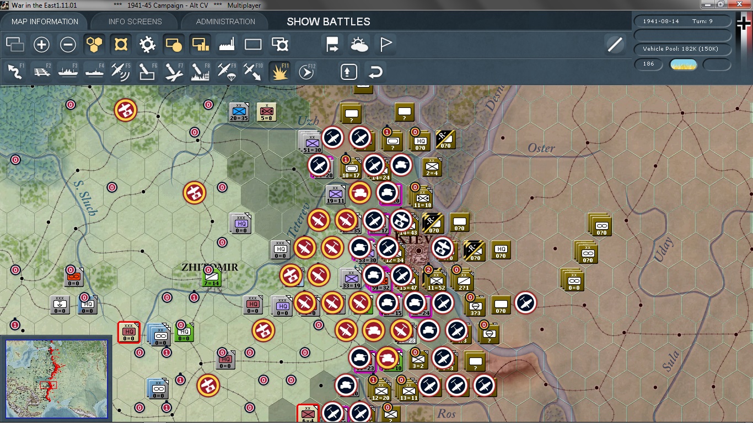This screenshot has width=753, height=423.
Task: Toggle the hex grid display
Action: click(x=95, y=45)
